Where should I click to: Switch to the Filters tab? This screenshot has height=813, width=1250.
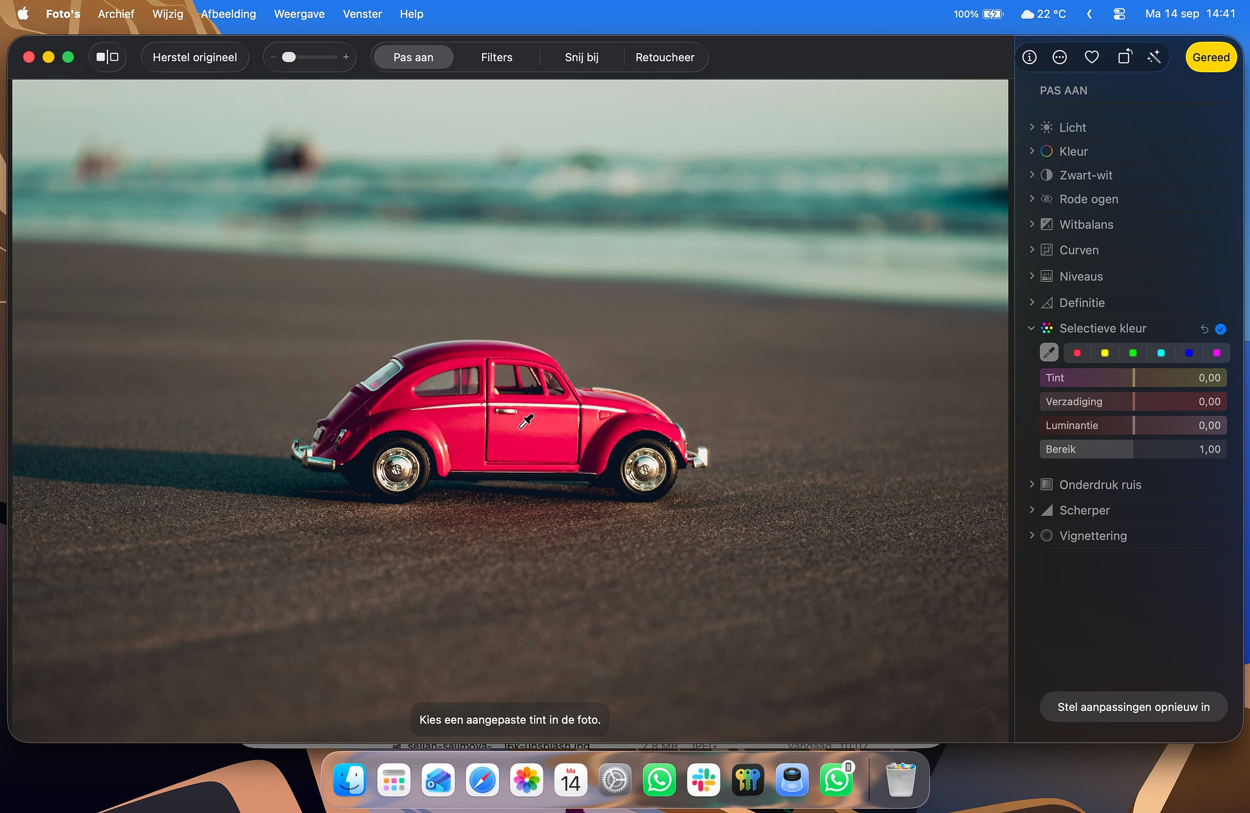[x=497, y=57]
